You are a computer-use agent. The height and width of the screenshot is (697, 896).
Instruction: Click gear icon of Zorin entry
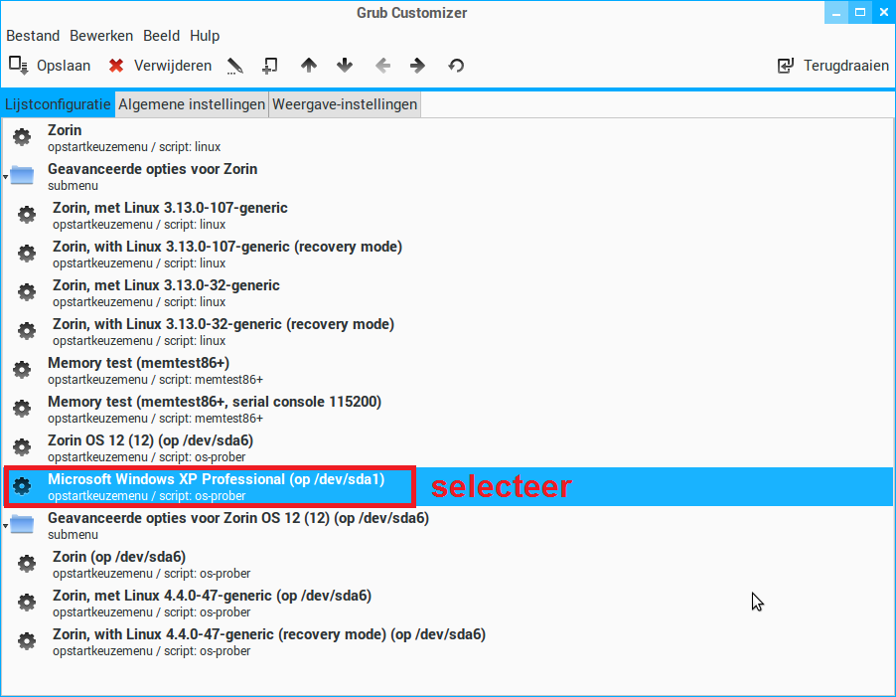[x=22, y=136]
